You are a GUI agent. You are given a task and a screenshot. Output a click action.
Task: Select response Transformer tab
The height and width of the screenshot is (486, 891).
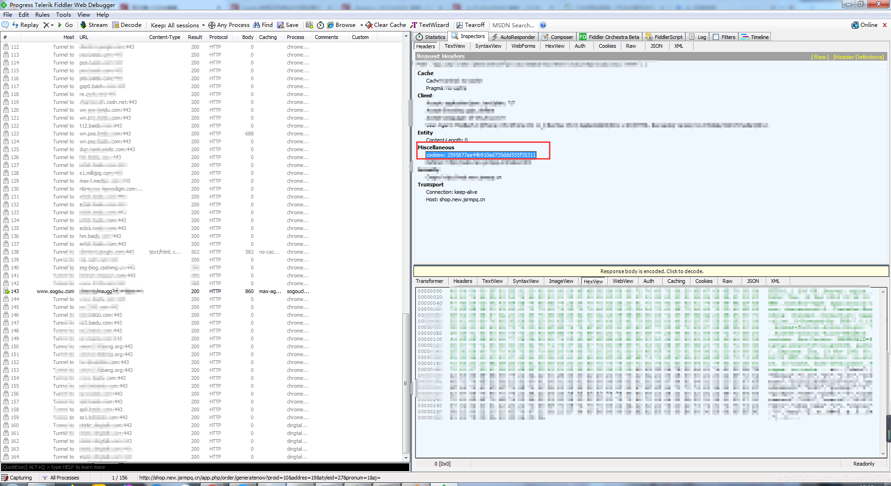(429, 281)
